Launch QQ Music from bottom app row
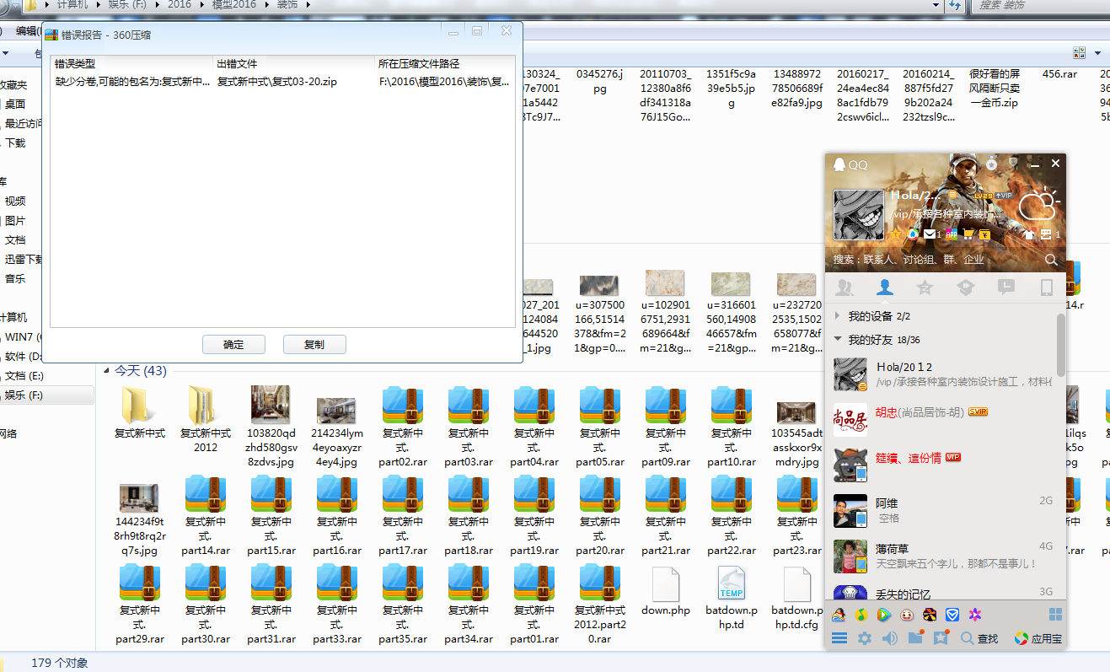 click(861, 615)
